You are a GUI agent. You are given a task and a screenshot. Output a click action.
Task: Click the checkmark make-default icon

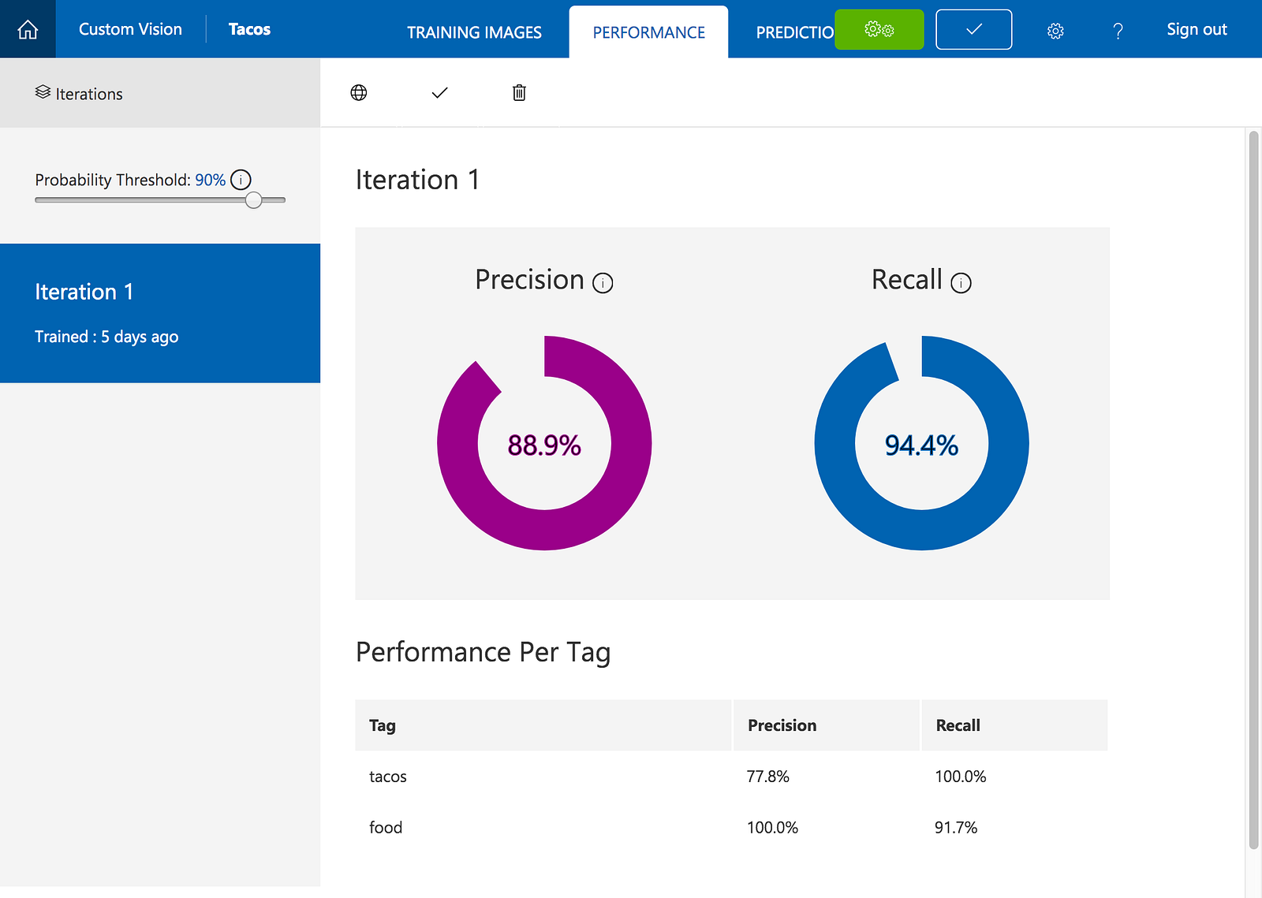point(439,93)
